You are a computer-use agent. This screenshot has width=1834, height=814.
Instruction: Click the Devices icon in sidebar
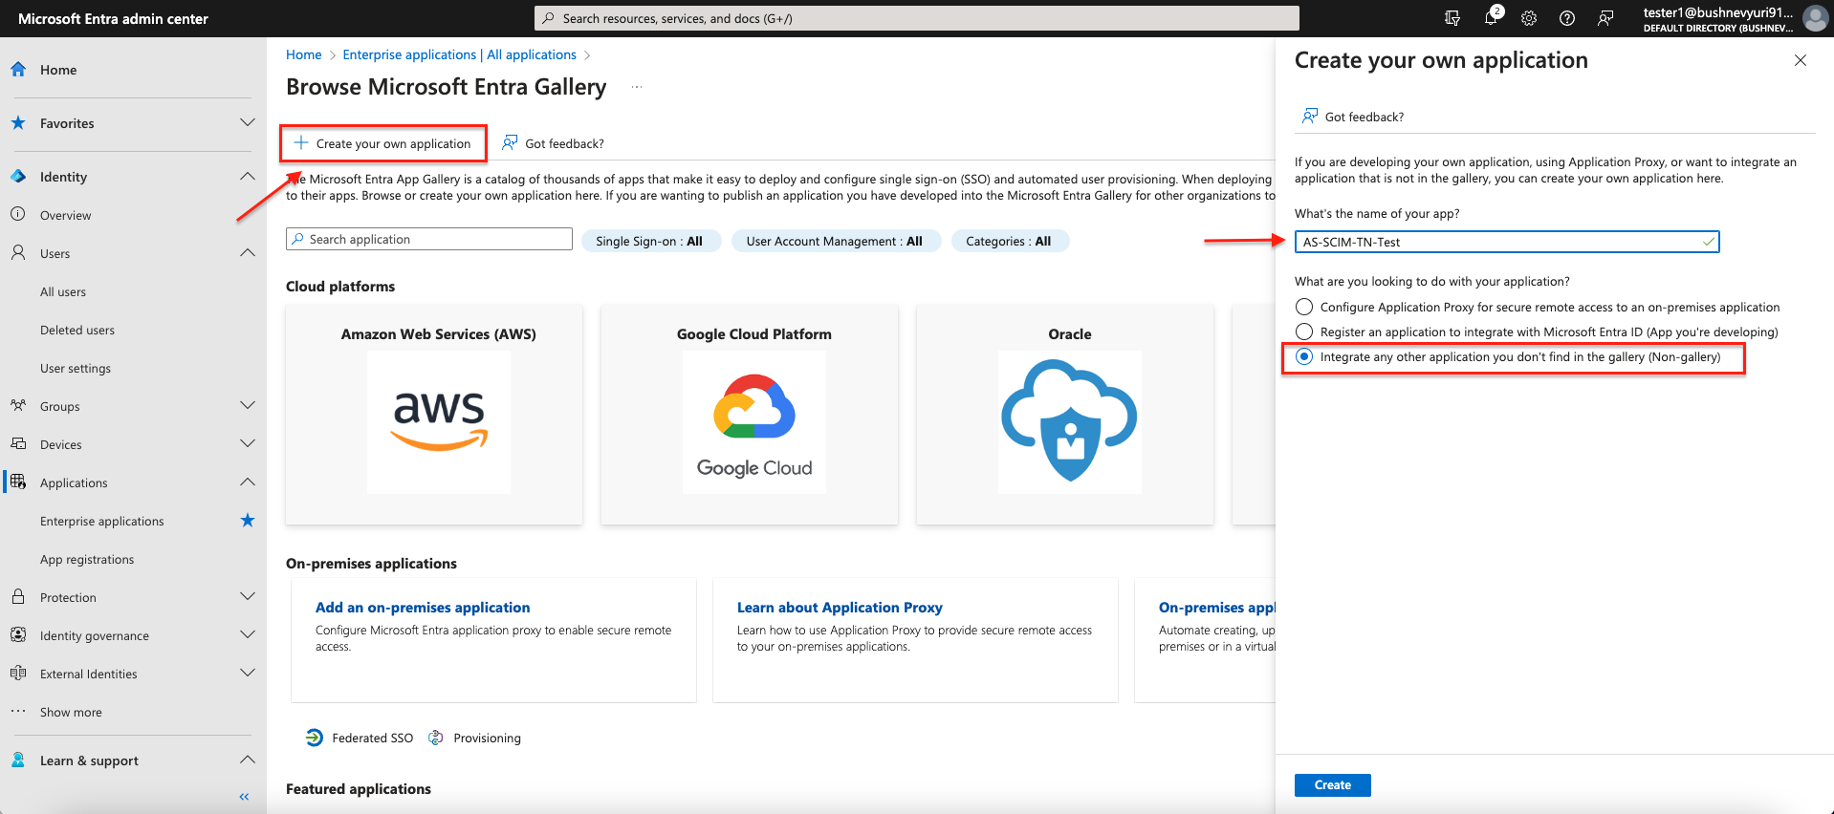[x=18, y=444]
